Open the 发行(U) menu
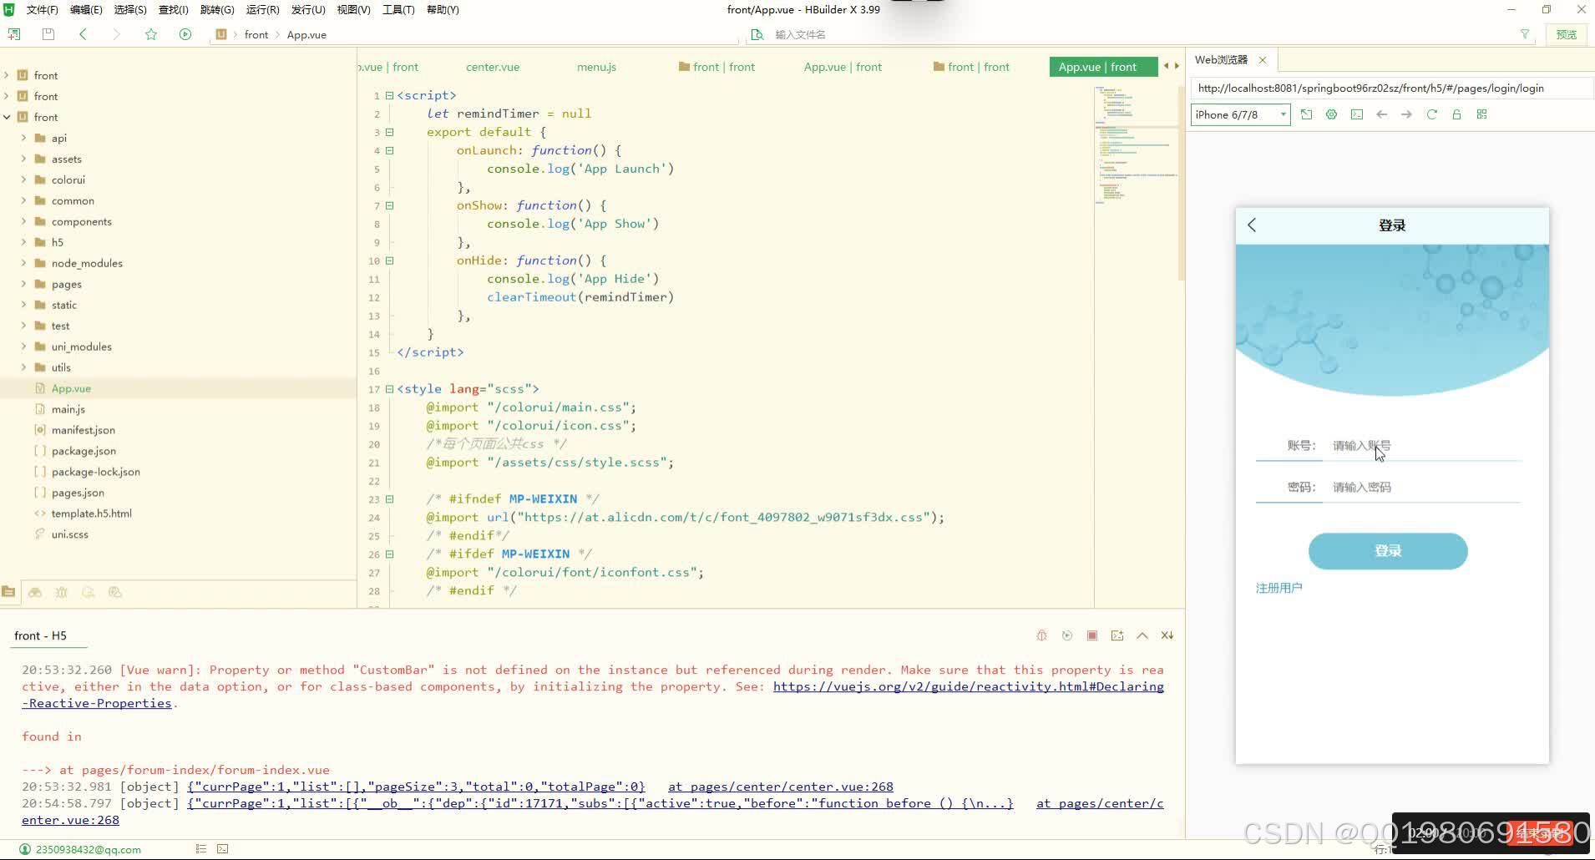Screen dimensions: 1595x860 point(308,10)
